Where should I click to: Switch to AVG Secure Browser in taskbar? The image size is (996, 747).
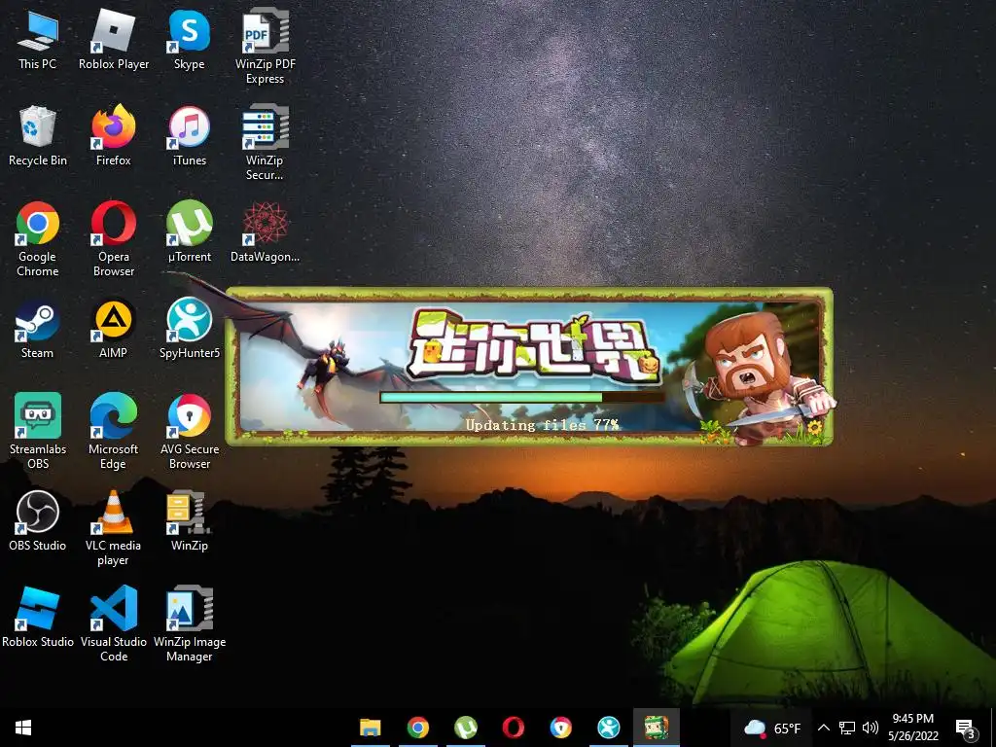[561, 728]
